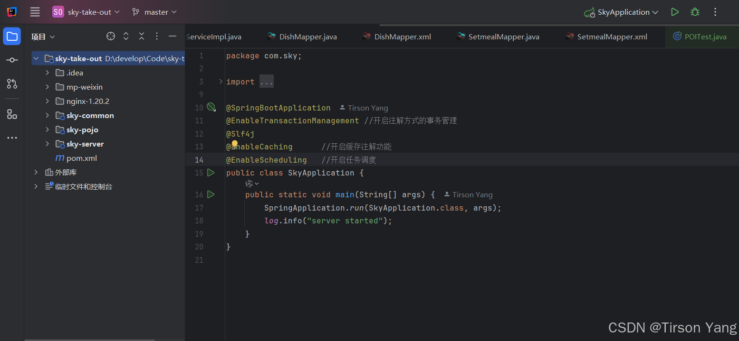Click Select Opened File crosshair icon

point(111,36)
